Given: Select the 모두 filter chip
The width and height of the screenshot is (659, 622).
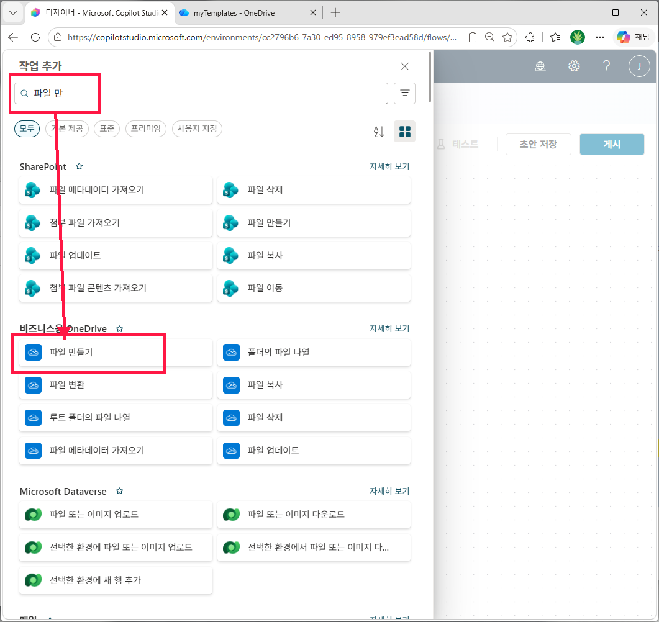Looking at the screenshot, I should click(27, 128).
